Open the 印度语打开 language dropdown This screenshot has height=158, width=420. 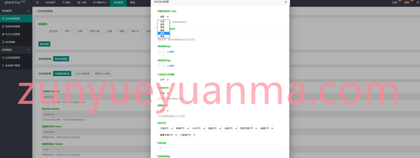click(187, 135)
